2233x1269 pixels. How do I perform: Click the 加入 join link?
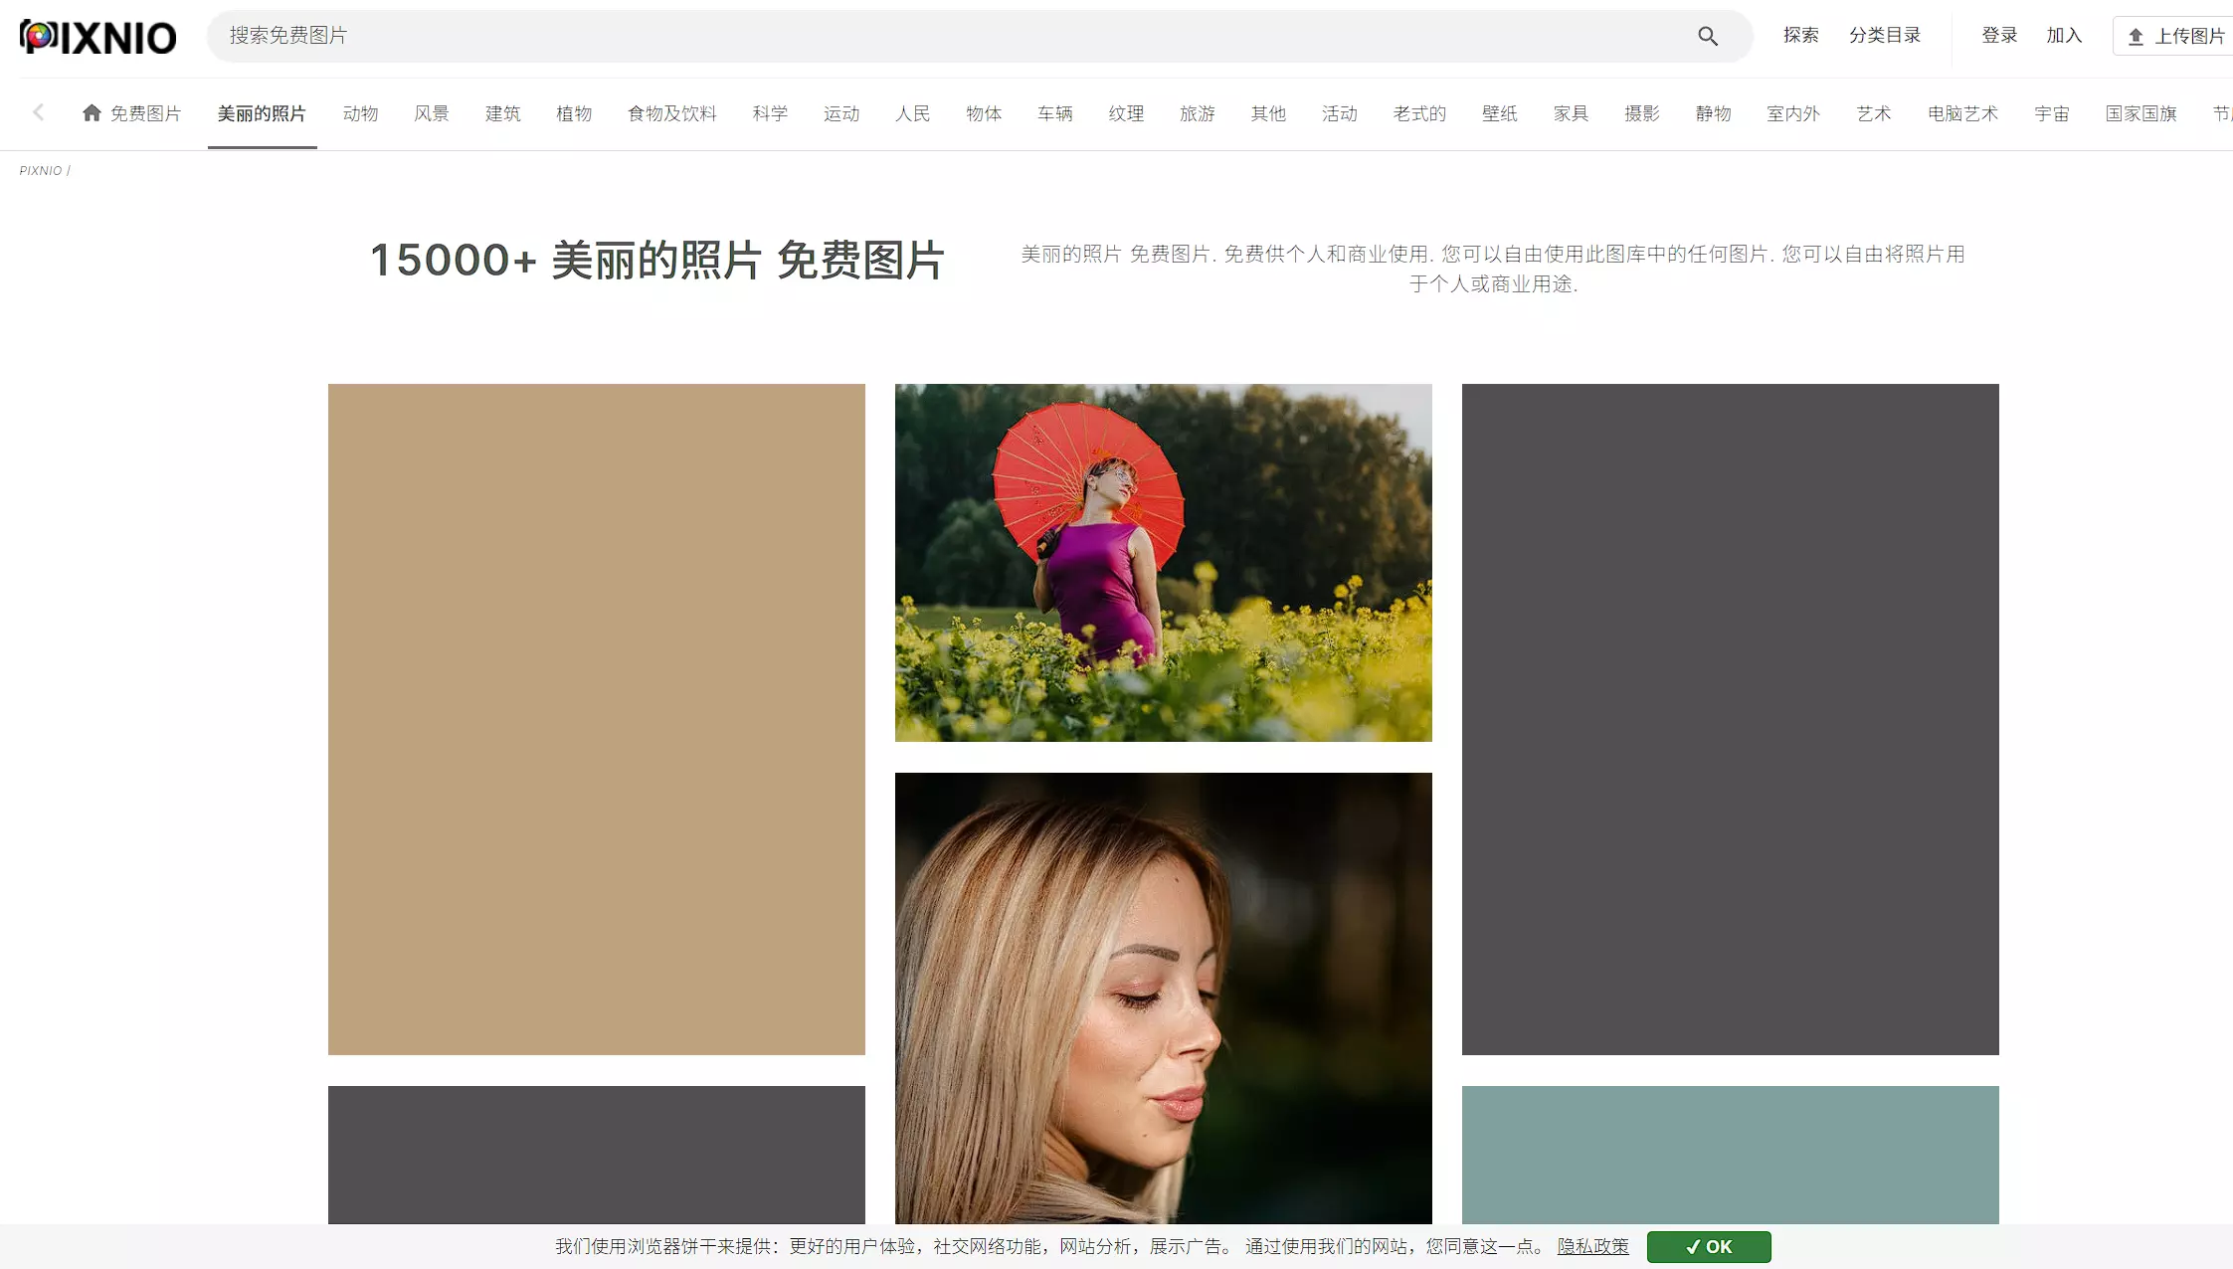(x=2064, y=36)
